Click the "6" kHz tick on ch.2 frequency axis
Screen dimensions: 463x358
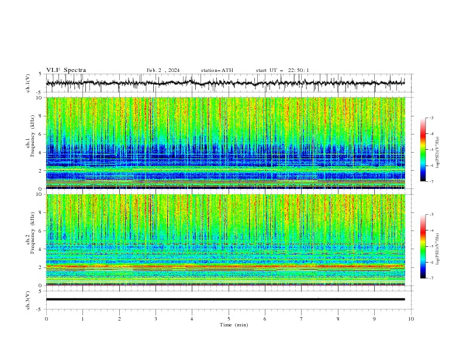tap(41, 231)
